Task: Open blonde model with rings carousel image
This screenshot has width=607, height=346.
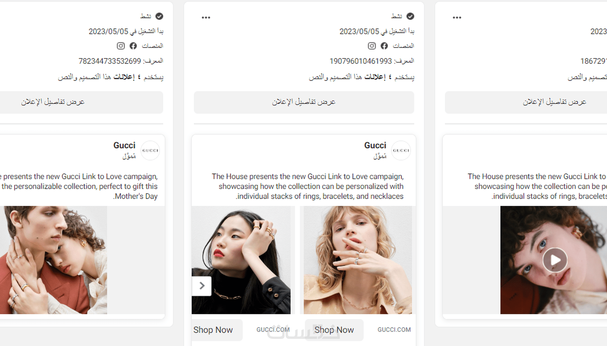Action: 358,260
